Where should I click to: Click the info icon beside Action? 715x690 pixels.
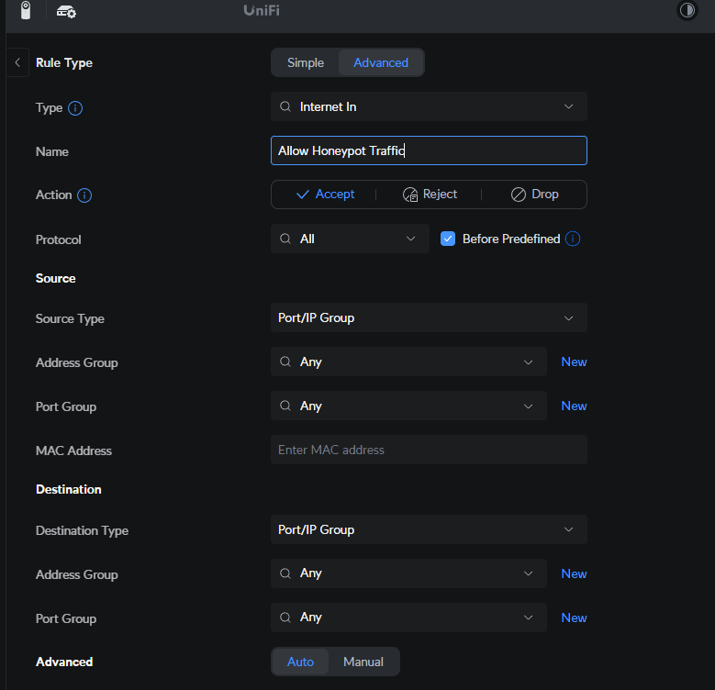point(84,195)
